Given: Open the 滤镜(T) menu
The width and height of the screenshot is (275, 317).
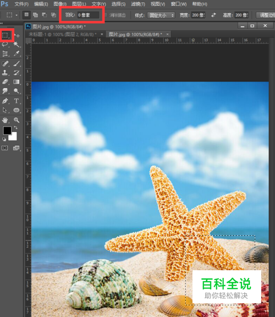Looking at the screenshot, I should (x=138, y=4).
